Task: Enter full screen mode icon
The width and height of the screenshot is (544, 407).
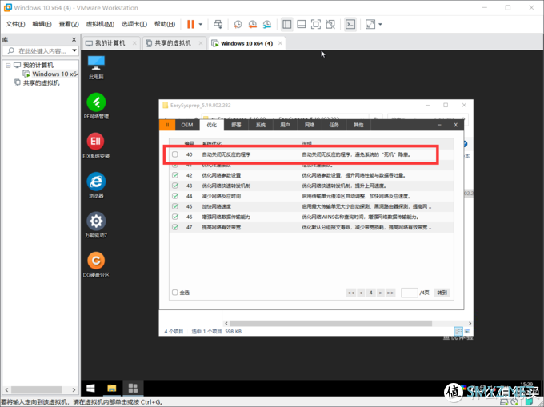Action: point(316,24)
